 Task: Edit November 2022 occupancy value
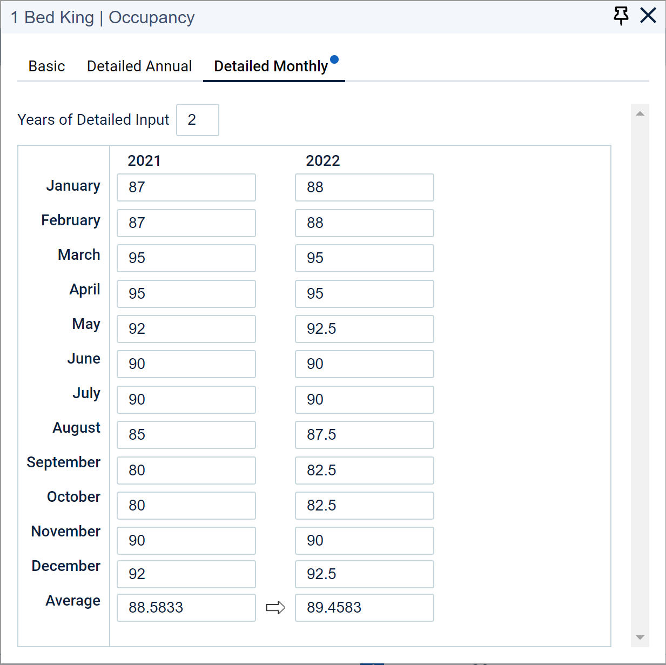click(365, 541)
